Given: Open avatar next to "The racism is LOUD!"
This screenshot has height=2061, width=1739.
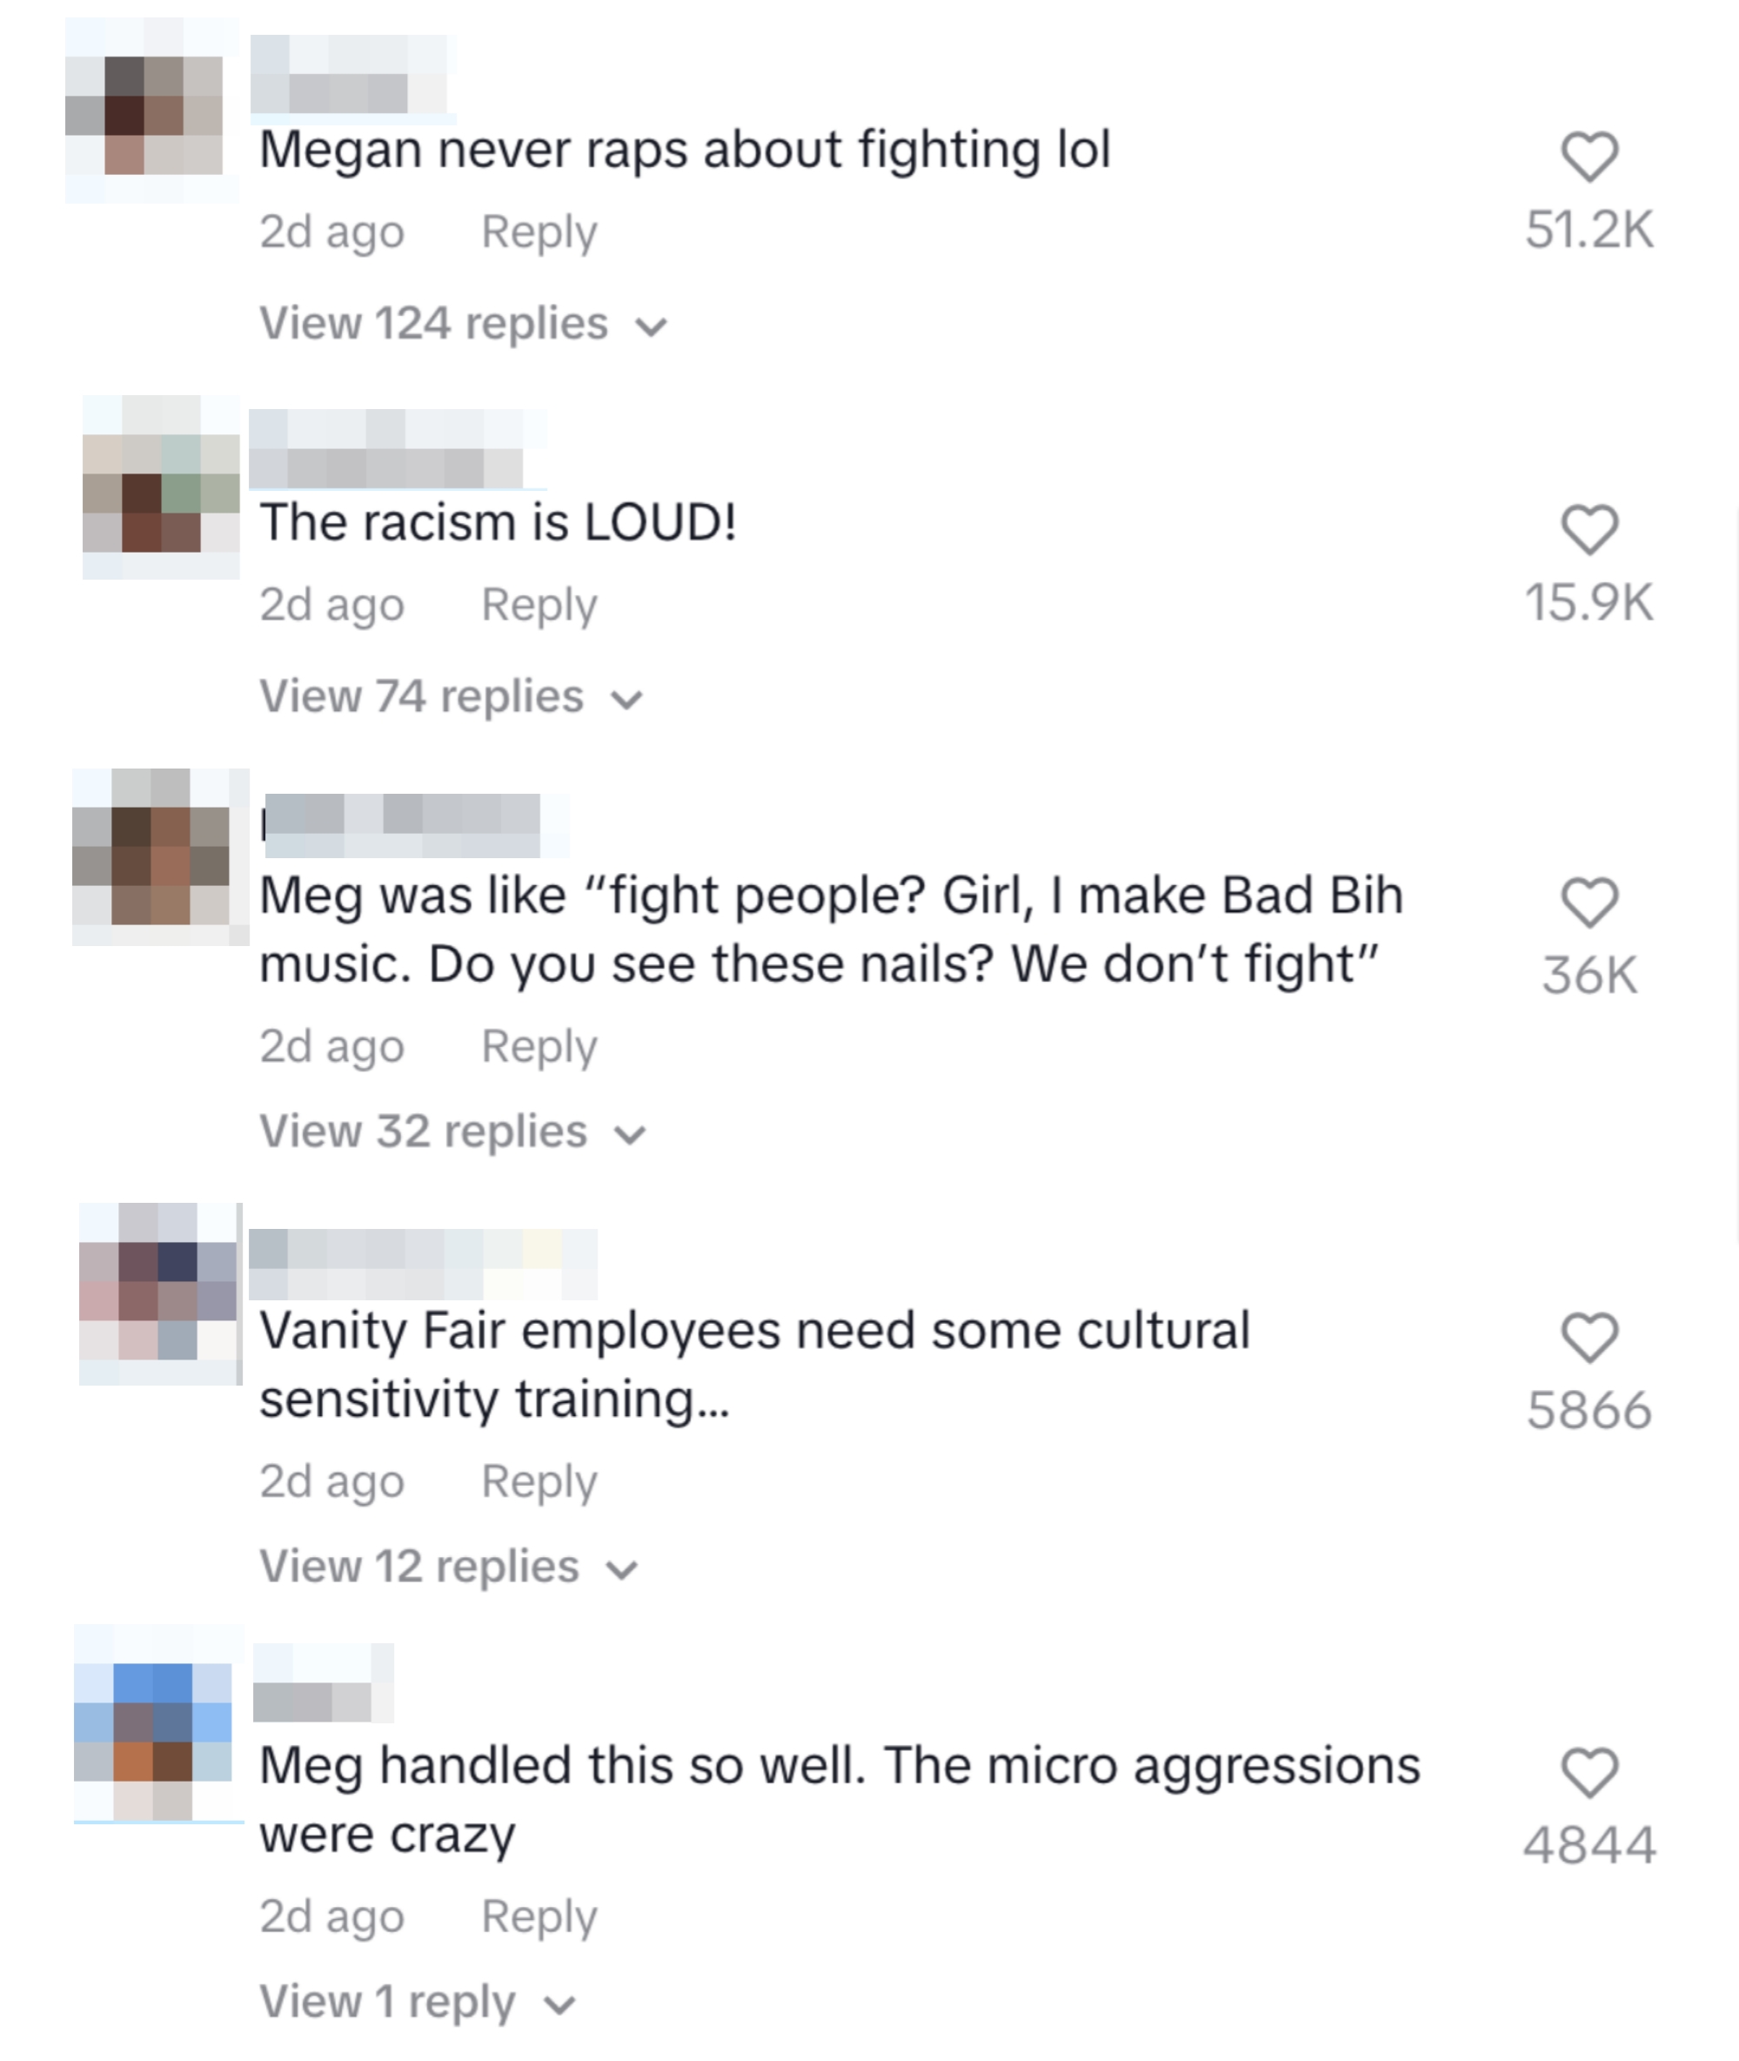Looking at the screenshot, I should point(161,487).
